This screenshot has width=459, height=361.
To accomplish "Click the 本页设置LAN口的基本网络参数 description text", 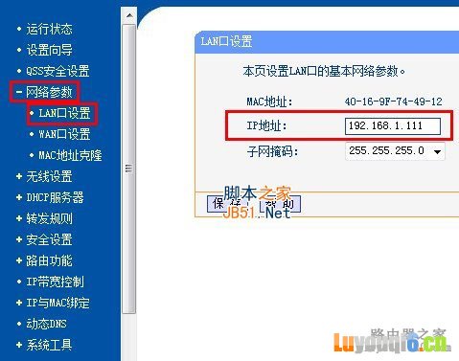I will click(324, 71).
